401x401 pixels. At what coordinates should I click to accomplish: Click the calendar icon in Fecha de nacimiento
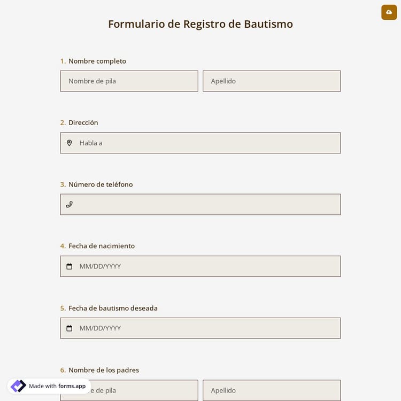coord(69,266)
